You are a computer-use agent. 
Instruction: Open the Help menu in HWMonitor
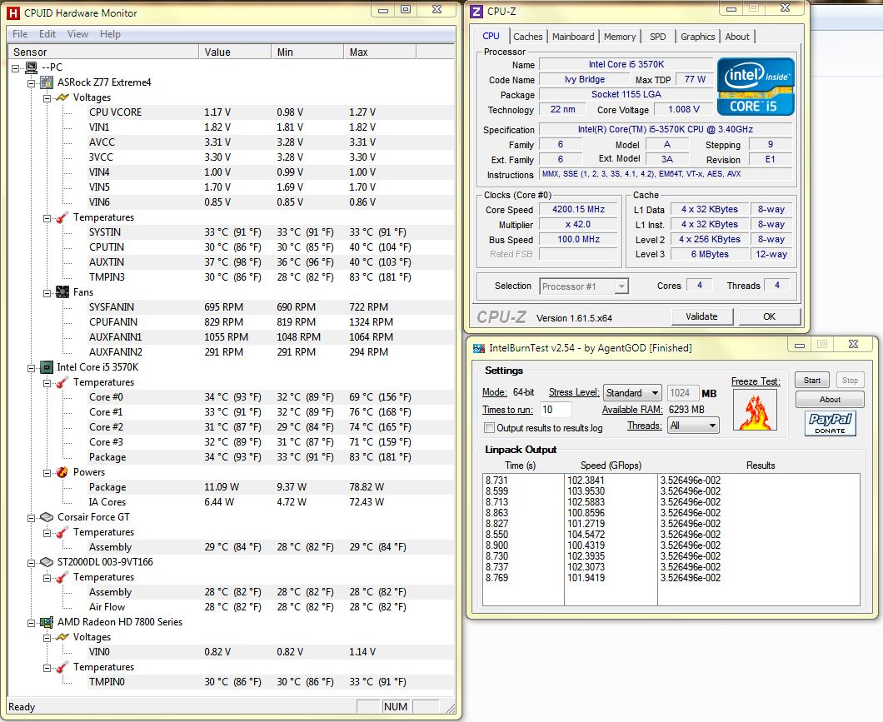110,34
